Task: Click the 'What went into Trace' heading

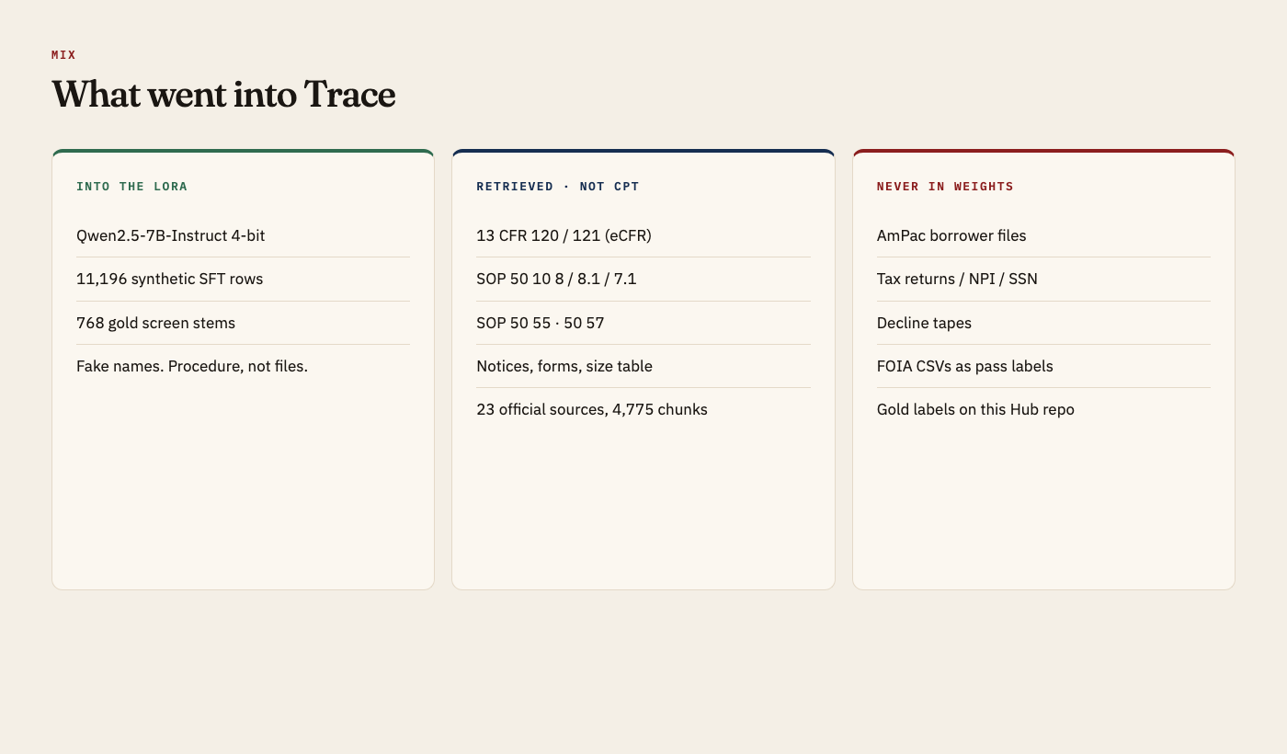Action: 223,95
